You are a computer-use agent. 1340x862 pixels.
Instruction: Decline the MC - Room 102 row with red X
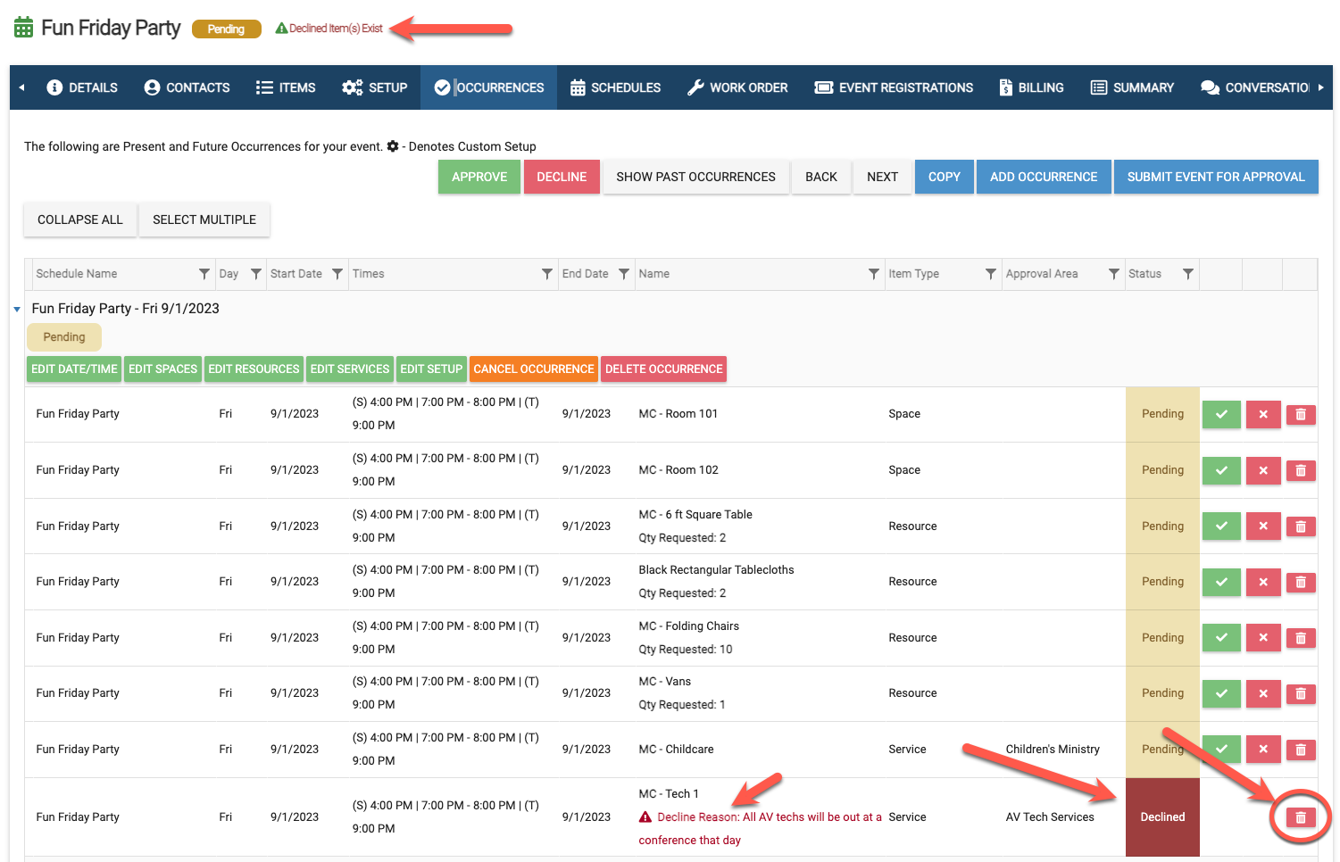[1262, 470]
